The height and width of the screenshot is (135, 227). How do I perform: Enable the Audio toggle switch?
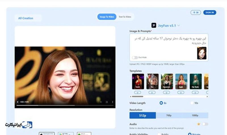point(205,124)
